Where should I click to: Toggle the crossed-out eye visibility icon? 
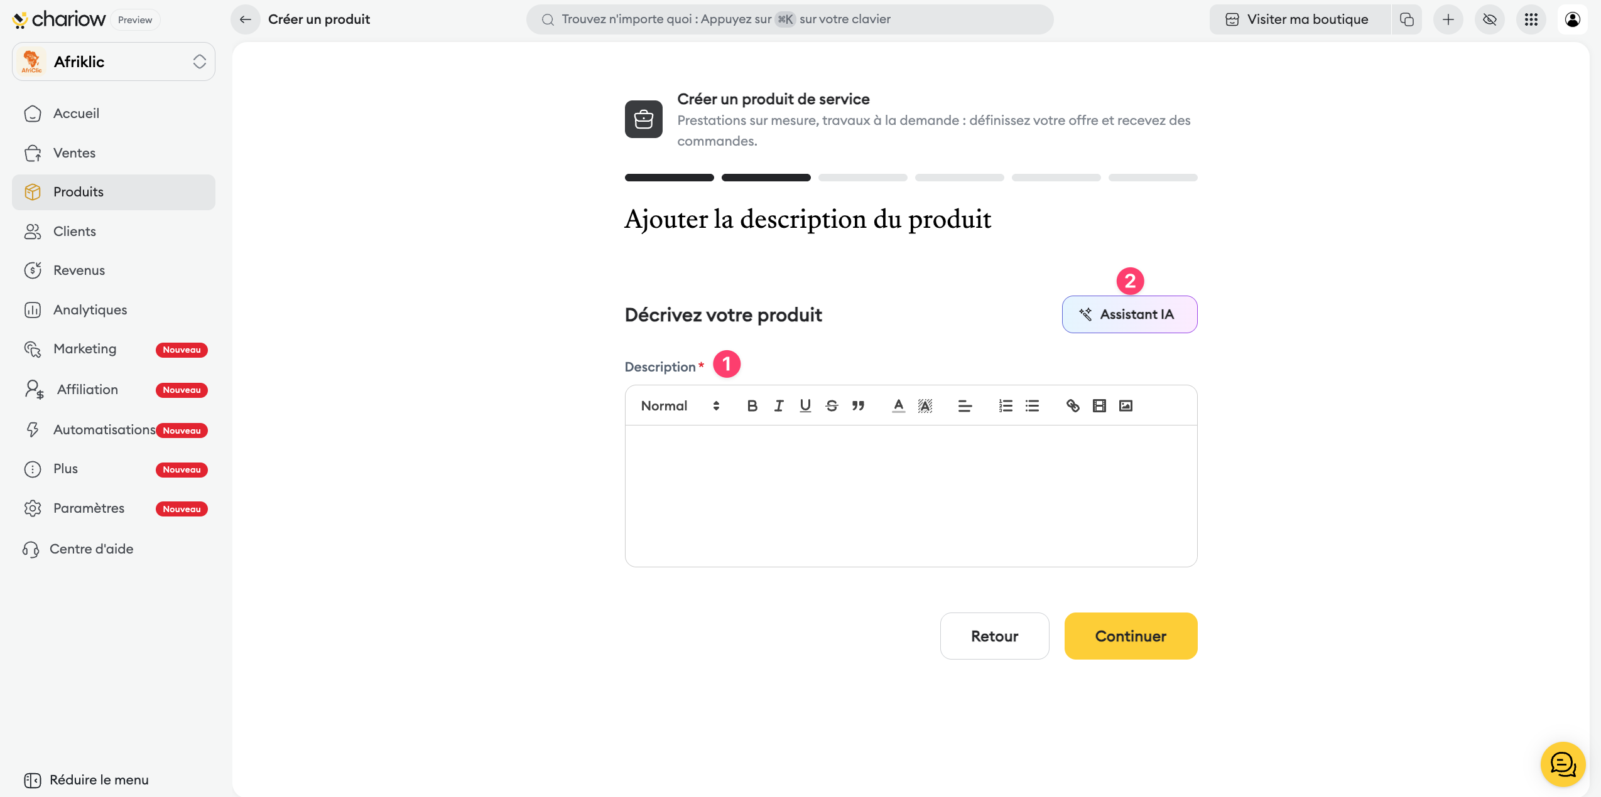1489,19
